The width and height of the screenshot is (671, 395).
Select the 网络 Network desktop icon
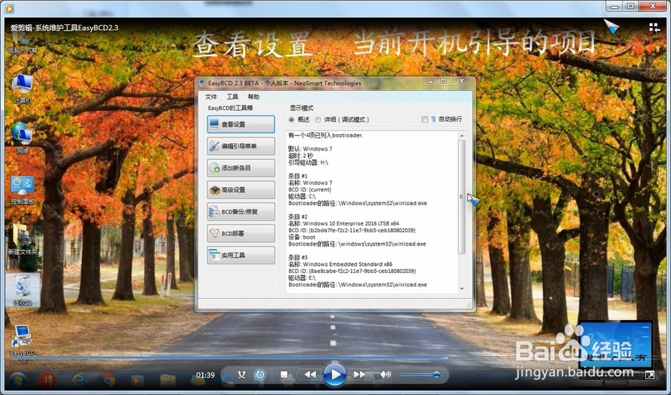(22, 139)
